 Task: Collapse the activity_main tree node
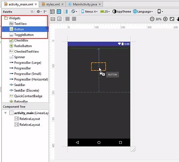pyautogui.click(x=5, y=113)
